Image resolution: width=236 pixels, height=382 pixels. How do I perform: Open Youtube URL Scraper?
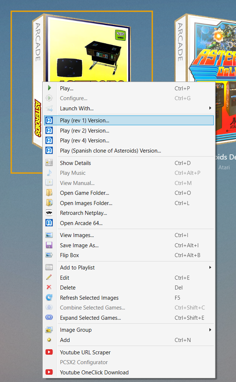click(129, 352)
